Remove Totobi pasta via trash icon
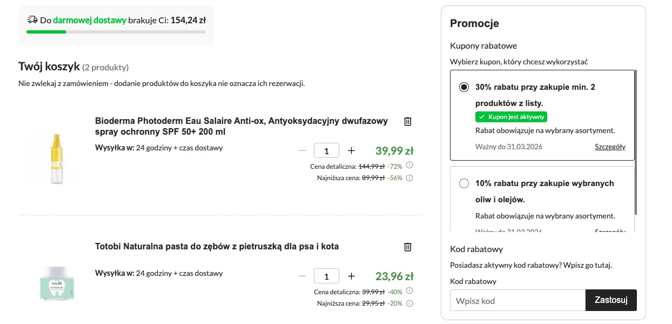Screen dimensions: 672x324 click(x=407, y=247)
